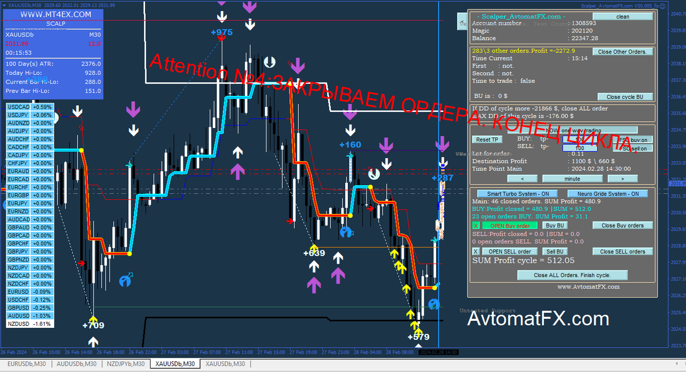Screen dimensions: 686x372
Task: Click the green OPEN Buy order button
Action: point(509,226)
